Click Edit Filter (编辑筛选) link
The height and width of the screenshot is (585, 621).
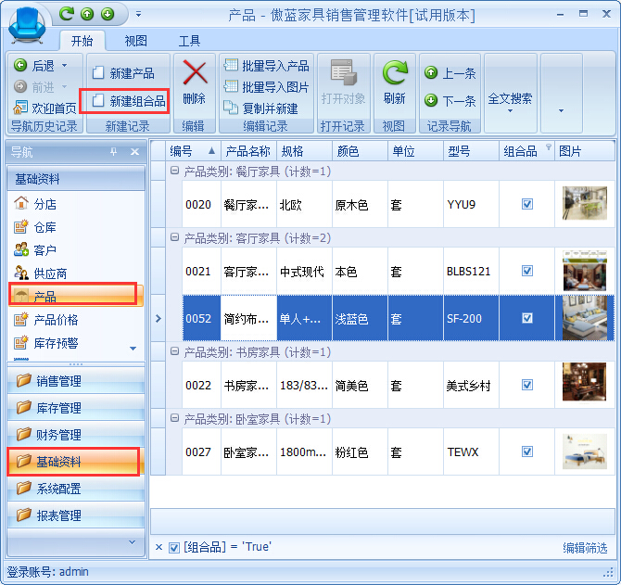pyautogui.click(x=584, y=548)
